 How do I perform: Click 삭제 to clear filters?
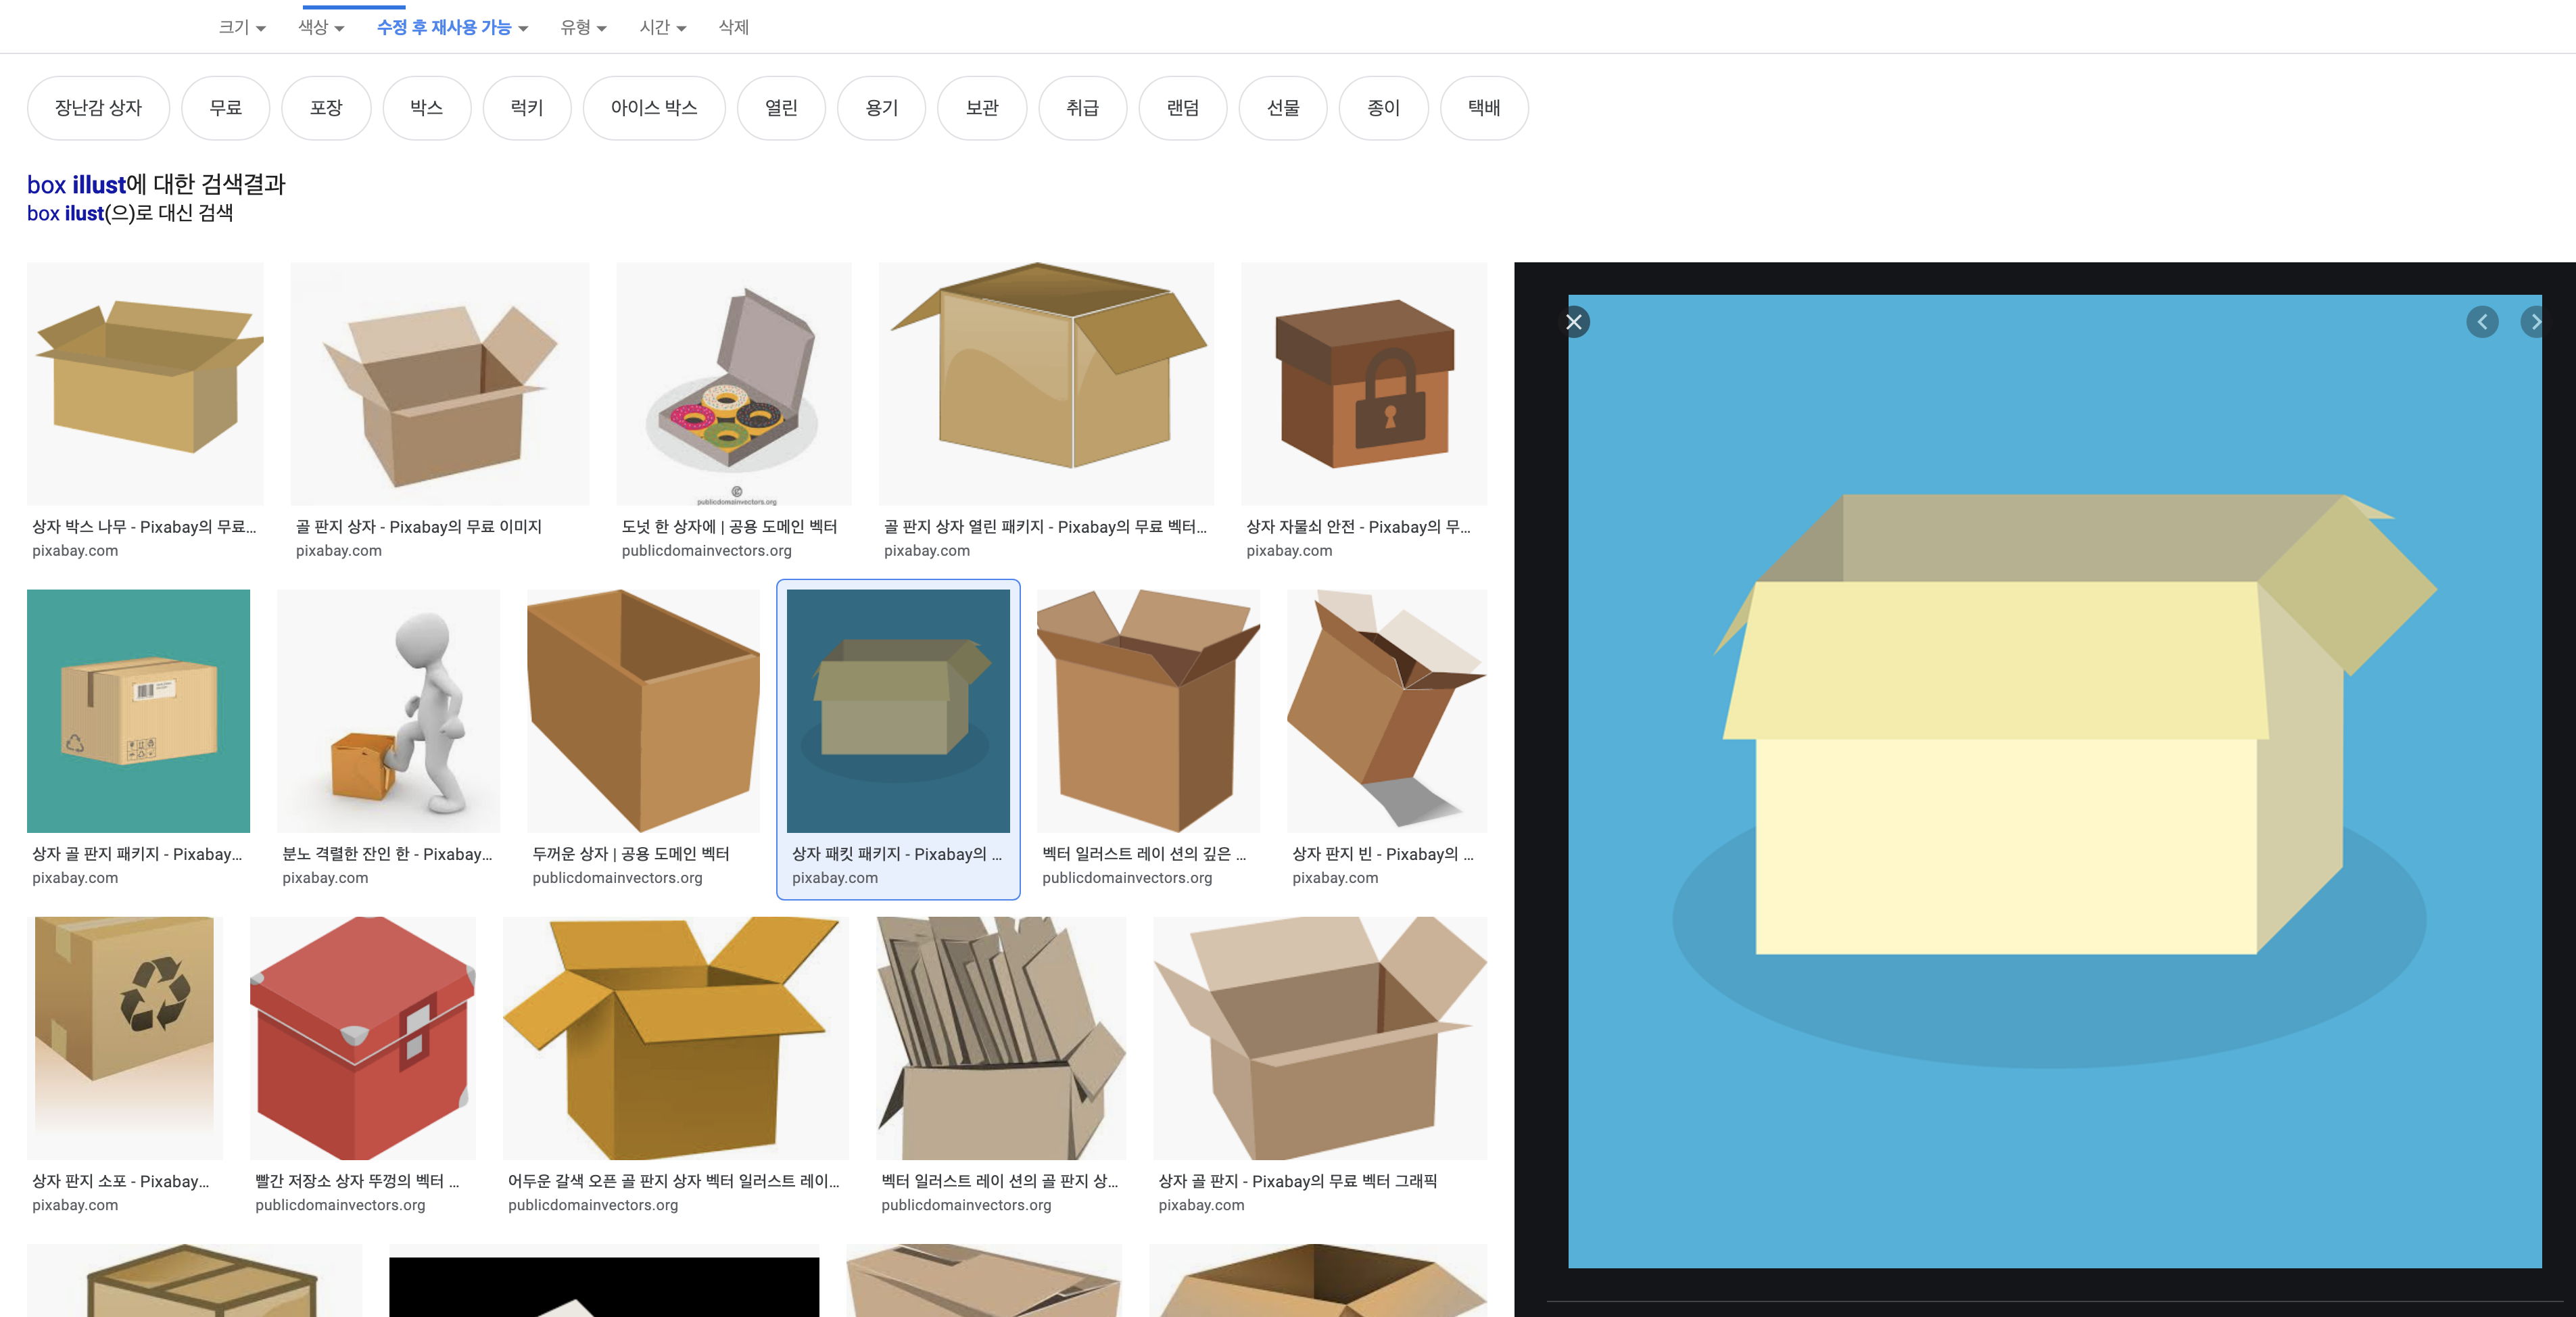pyautogui.click(x=733, y=27)
